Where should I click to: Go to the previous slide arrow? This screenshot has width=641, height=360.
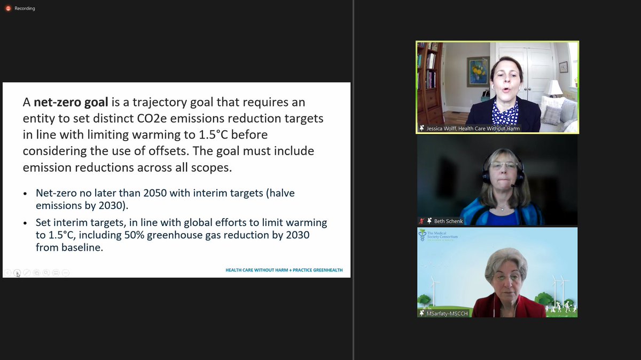click(7, 273)
